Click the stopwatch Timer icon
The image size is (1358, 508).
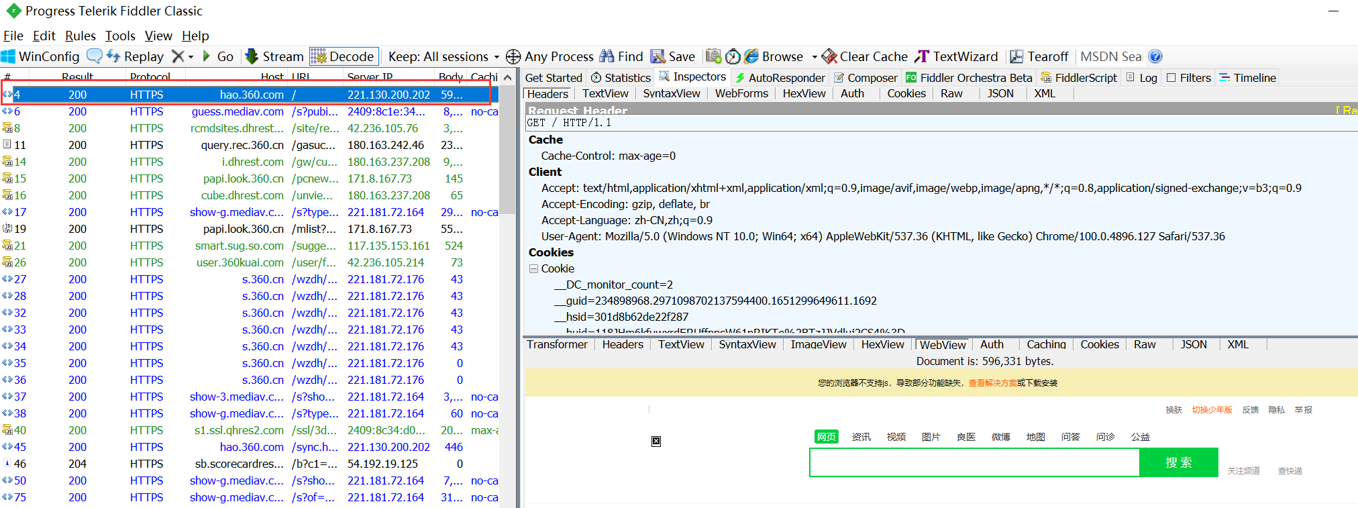(x=733, y=56)
